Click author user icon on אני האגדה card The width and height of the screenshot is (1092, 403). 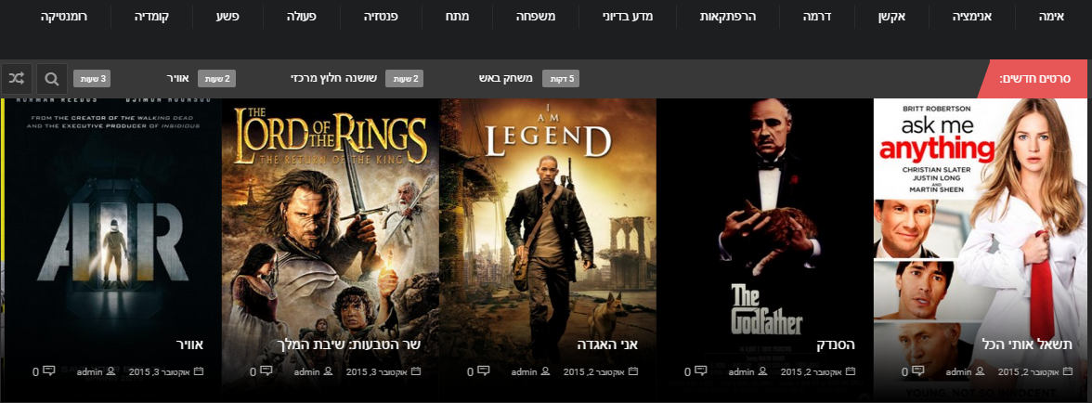click(x=545, y=371)
